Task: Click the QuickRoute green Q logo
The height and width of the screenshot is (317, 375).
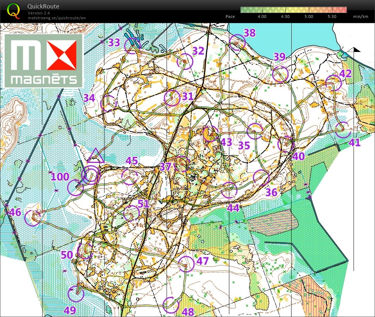Action: (13, 11)
